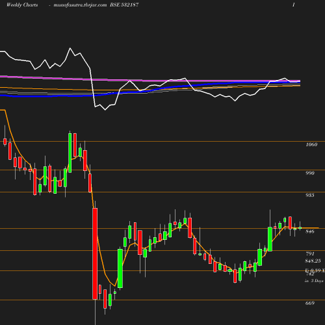The width and height of the screenshot is (325, 325).
Task: Click the 935 price level label
Action: click(x=310, y=195)
